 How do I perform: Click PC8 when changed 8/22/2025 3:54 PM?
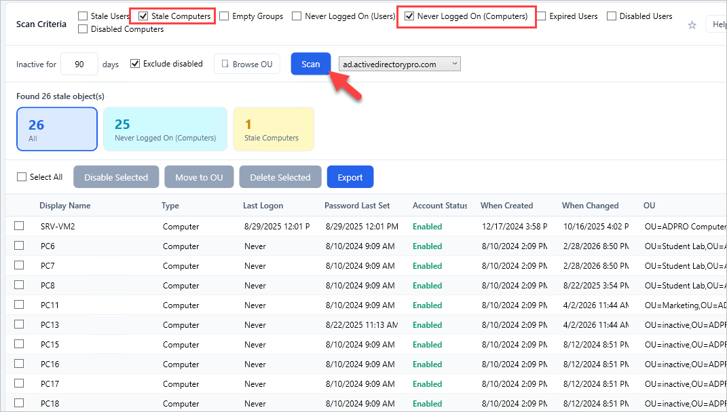point(596,286)
